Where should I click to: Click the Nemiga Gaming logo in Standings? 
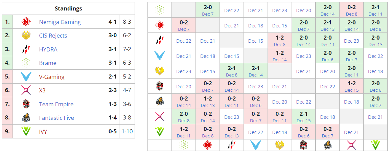tap(26, 22)
